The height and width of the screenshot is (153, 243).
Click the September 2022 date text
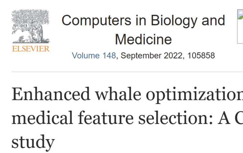pyautogui.click(x=152, y=56)
